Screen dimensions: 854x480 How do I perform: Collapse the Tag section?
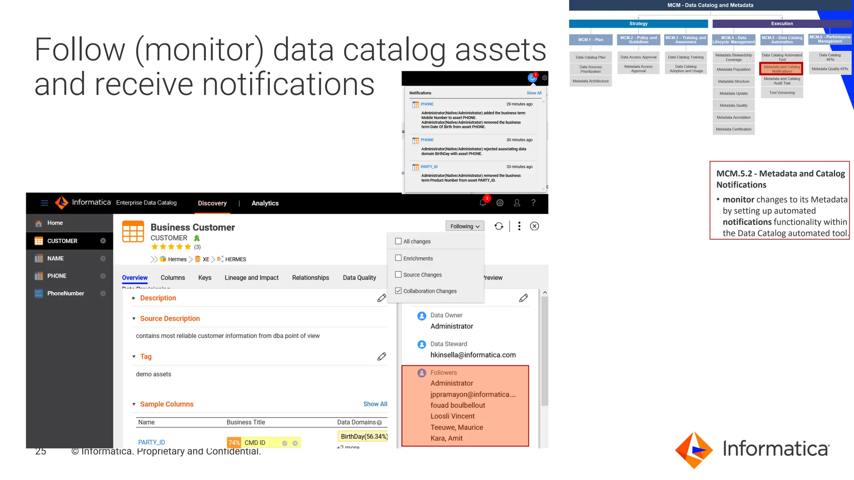pyautogui.click(x=134, y=357)
